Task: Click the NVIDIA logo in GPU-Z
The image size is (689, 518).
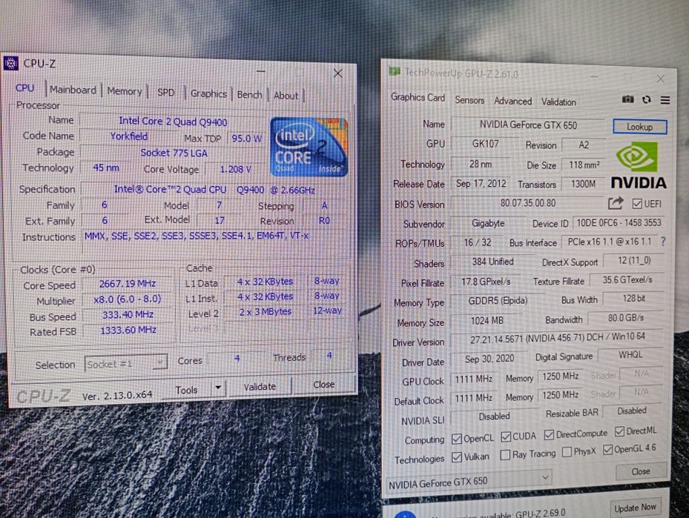Action: click(639, 165)
